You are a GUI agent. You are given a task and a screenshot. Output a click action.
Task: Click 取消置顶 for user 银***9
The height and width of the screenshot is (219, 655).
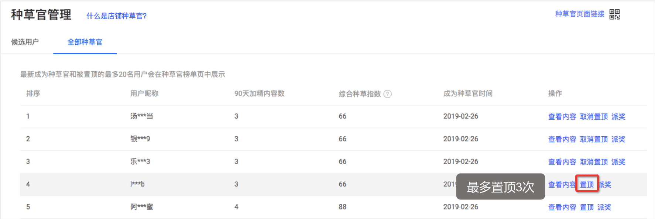(x=594, y=139)
